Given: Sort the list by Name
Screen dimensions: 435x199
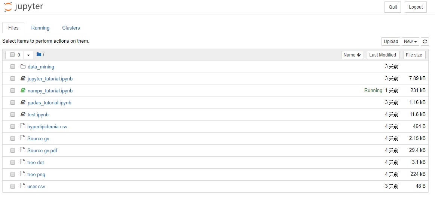Looking at the screenshot, I should pyautogui.click(x=352, y=55).
